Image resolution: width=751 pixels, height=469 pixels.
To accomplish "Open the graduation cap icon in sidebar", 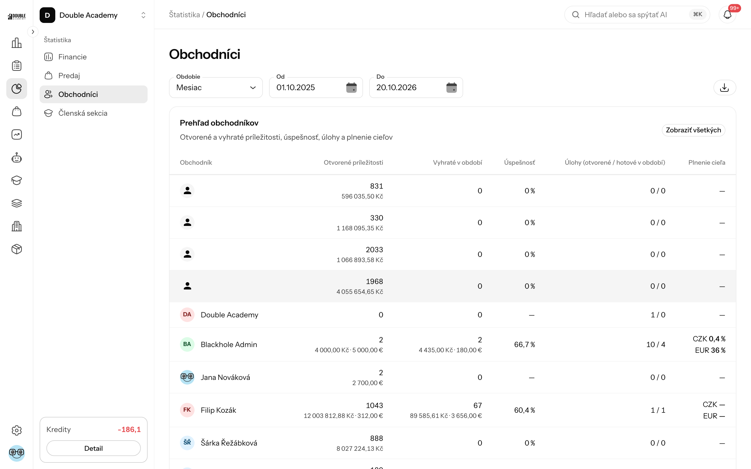I will pos(16,180).
